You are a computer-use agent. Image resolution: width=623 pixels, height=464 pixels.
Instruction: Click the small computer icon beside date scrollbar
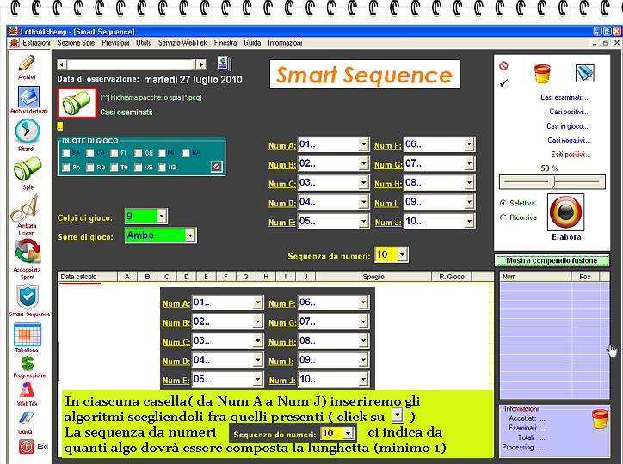click(x=224, y=64)
